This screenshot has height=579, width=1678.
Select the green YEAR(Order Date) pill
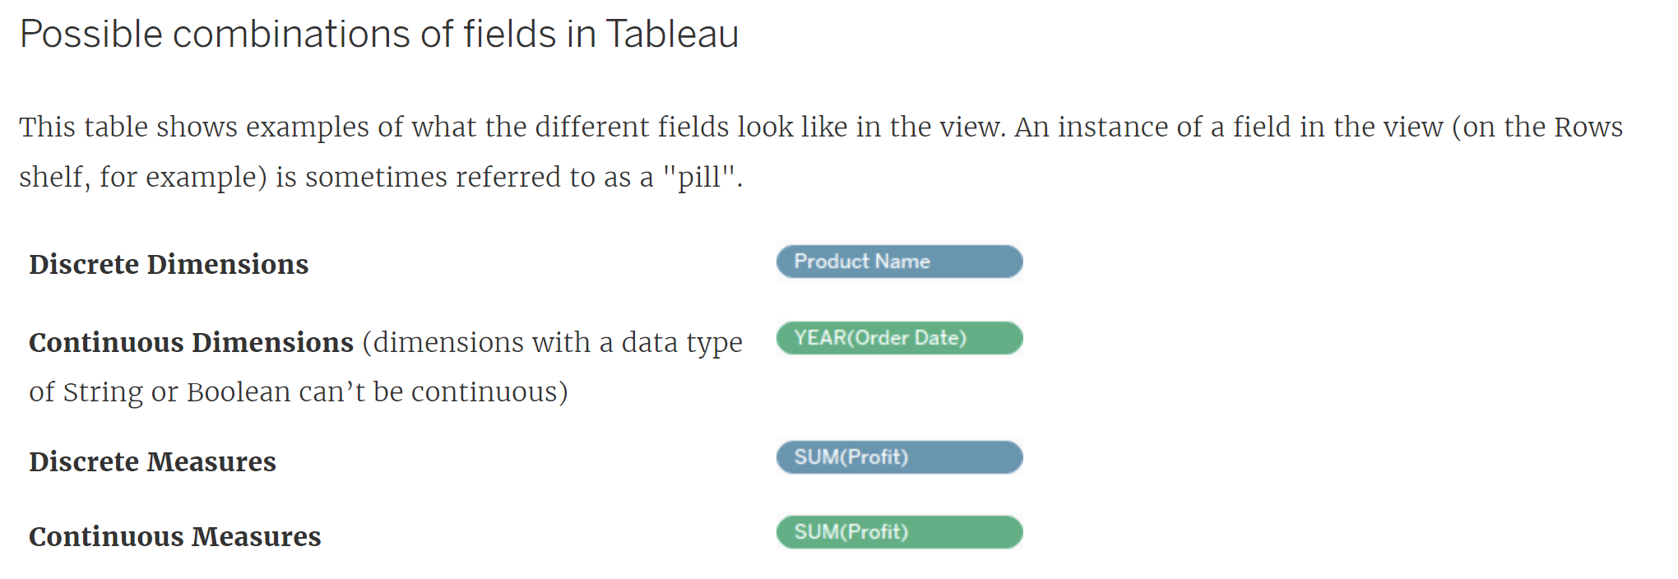(899, 338)
